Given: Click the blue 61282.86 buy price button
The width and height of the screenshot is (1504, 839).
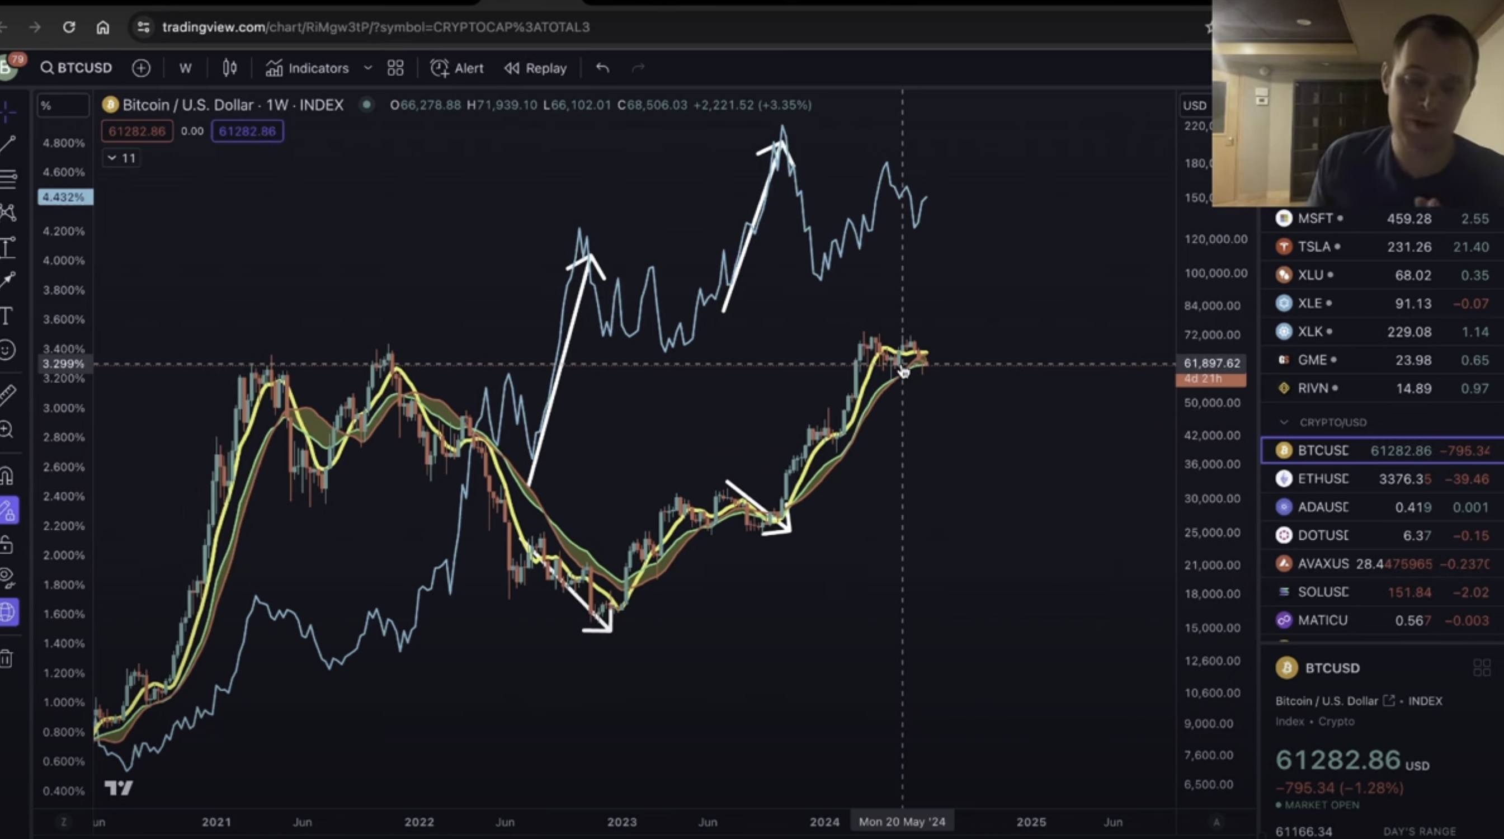Looking at the screenshot, I should [x=248, y=131].
